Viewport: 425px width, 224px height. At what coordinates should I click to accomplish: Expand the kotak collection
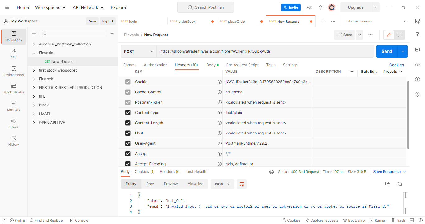[34, 105]
